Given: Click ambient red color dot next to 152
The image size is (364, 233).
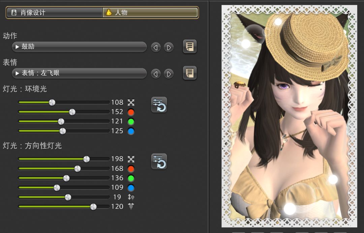Looking at the screenshot, I should pos(131,112).
